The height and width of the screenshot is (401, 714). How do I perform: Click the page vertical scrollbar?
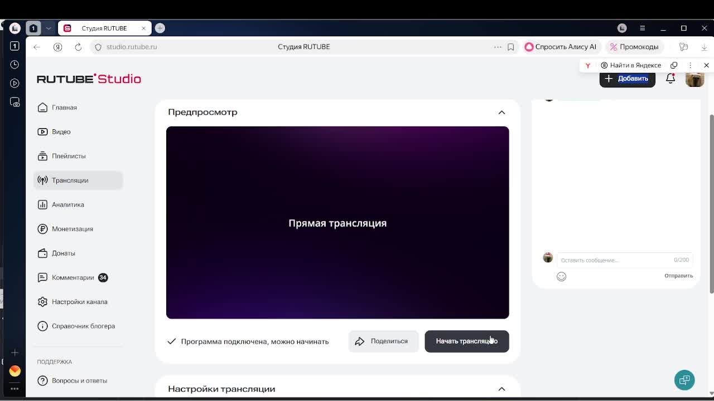pos(711,203)
